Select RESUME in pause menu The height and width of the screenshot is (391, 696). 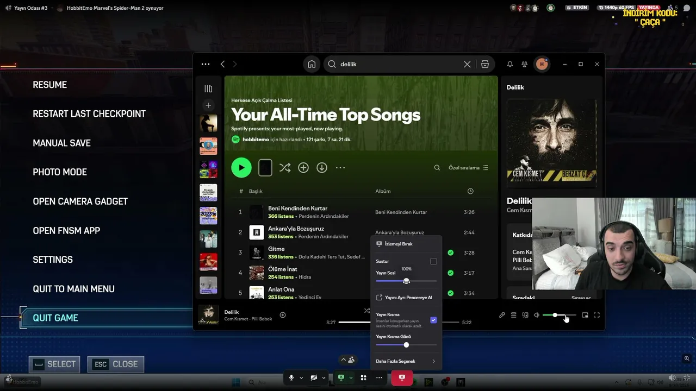coord(50,85)
